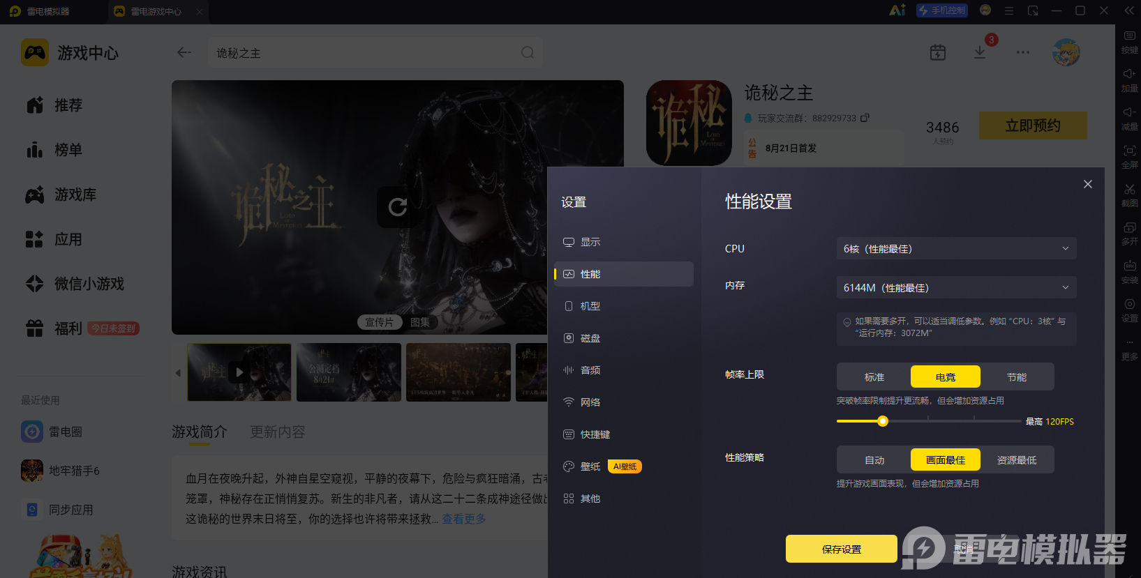The height and width of the screenshot is (578, 1141).
Task: Select 电竞 frame rate limit
Action: click(946, 377)
